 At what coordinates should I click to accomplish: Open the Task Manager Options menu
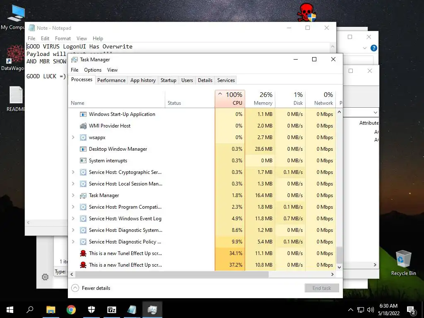pos(93,70)
